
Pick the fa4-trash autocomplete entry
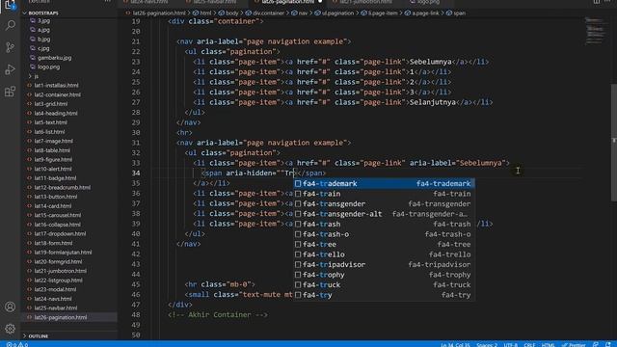tap(384, 225)
